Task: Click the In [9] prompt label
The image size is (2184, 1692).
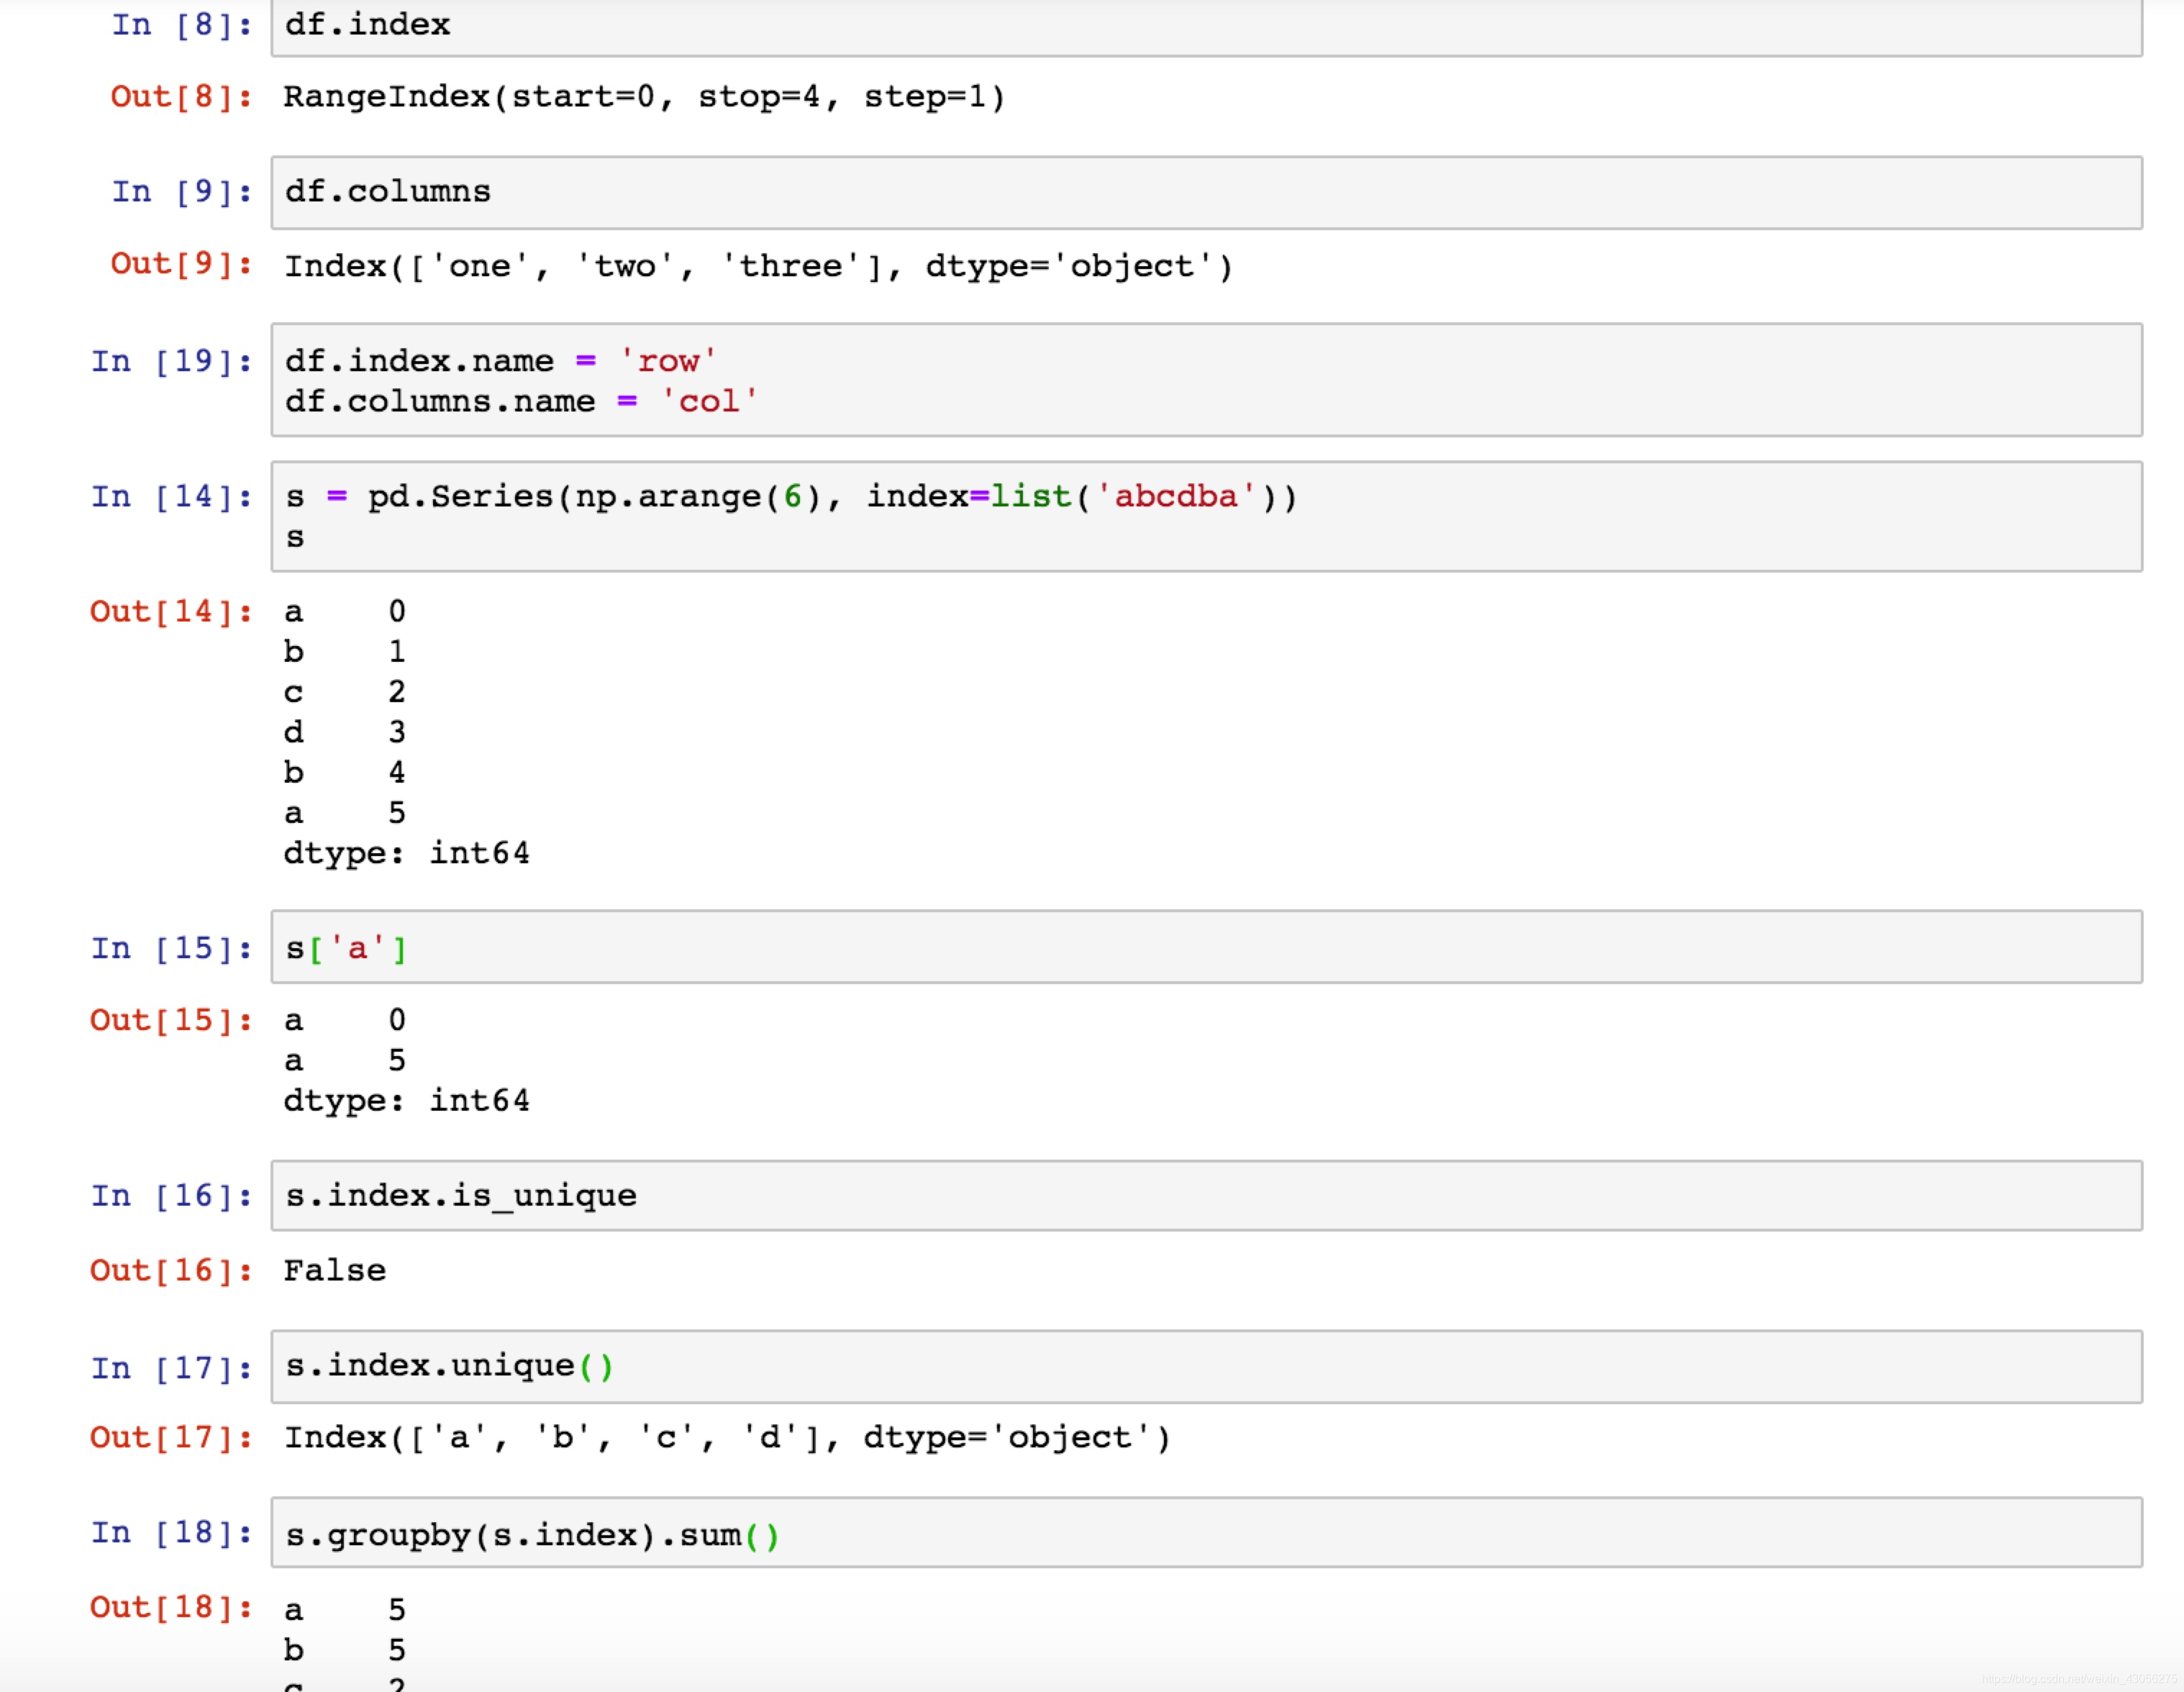Action: (181, 192)
